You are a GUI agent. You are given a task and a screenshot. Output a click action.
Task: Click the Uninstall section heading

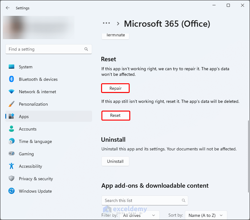[113, 140]
